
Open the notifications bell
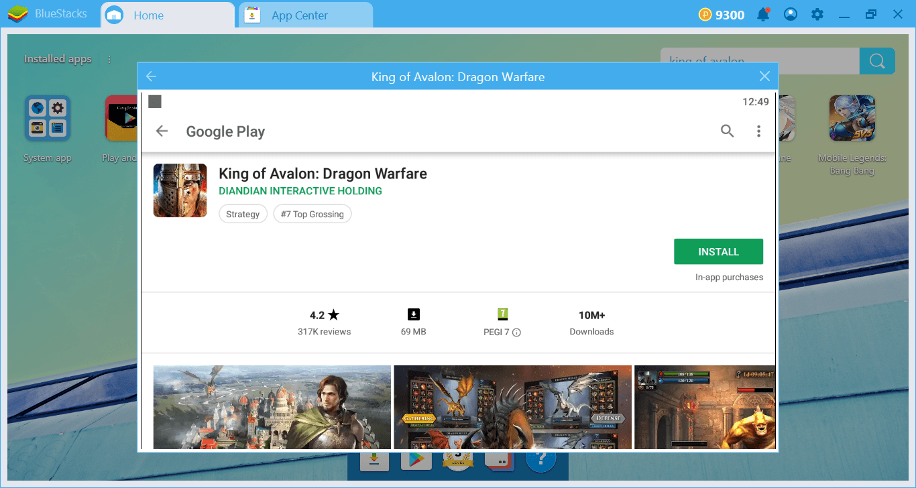pos(763,14)
